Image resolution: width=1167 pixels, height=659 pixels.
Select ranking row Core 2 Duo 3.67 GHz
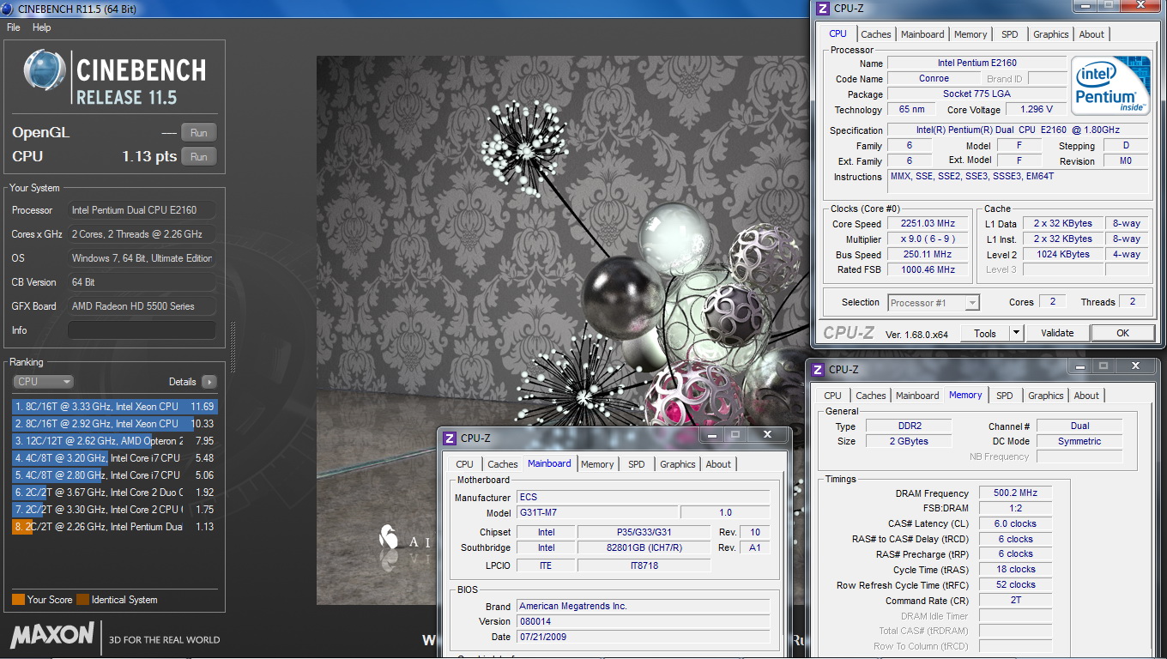pyautogui.click(x=115, y=493)
